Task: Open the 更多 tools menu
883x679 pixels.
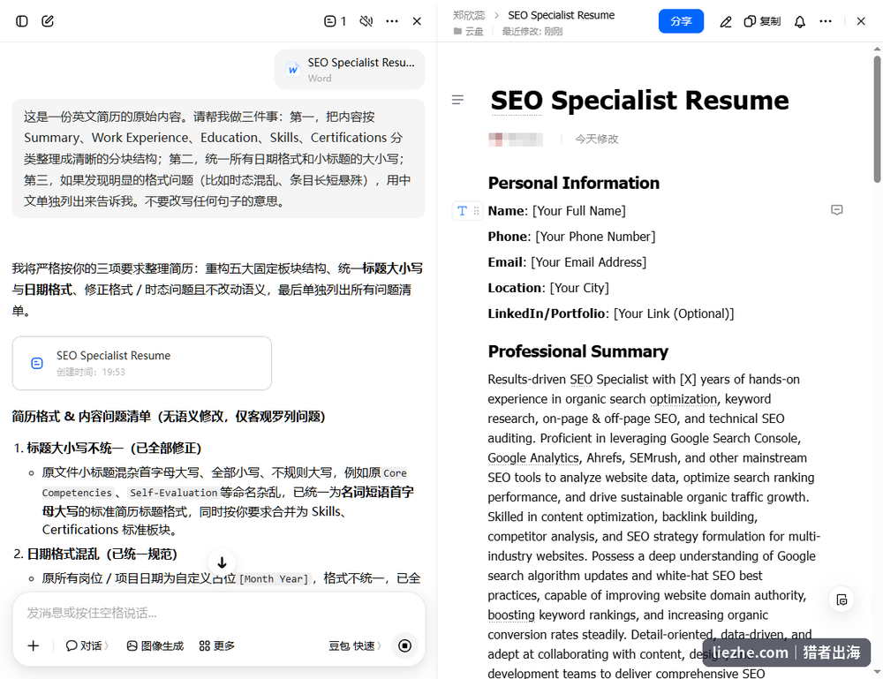Action: pos(217,645)
